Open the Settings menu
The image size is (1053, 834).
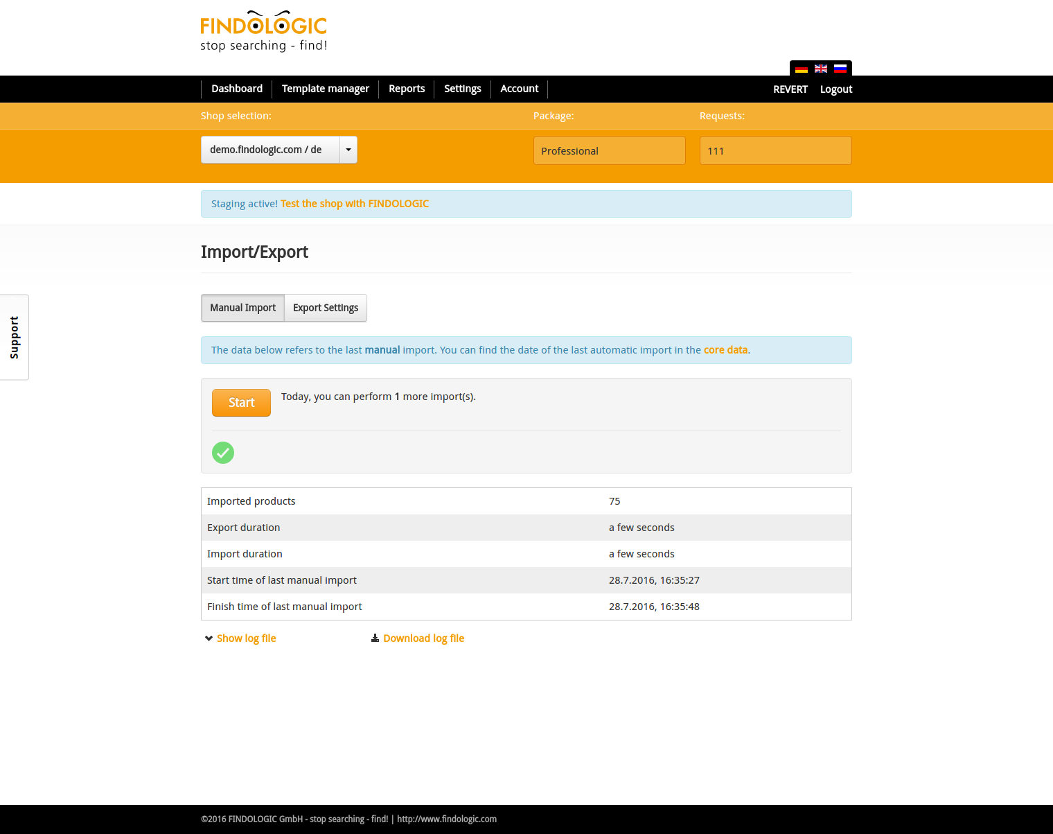point(463,89)
